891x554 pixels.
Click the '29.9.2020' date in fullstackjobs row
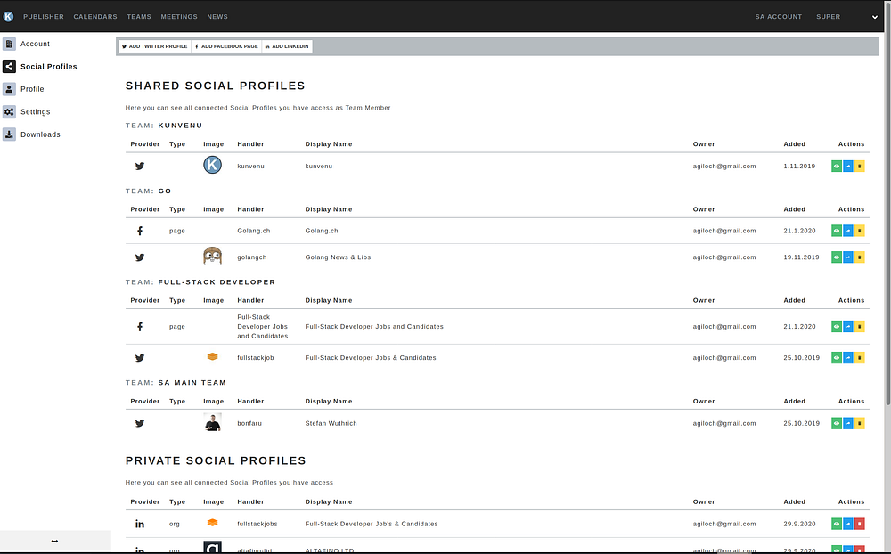[x=799, y=524]
